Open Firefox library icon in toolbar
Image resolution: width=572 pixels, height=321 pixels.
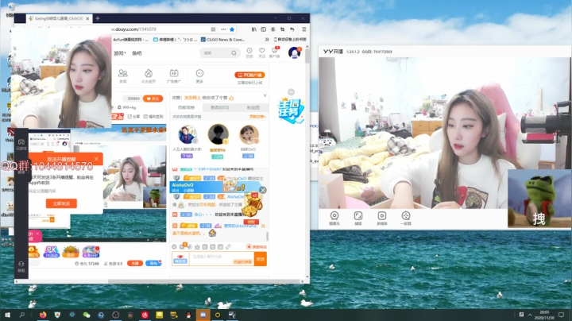click(254, 29)
